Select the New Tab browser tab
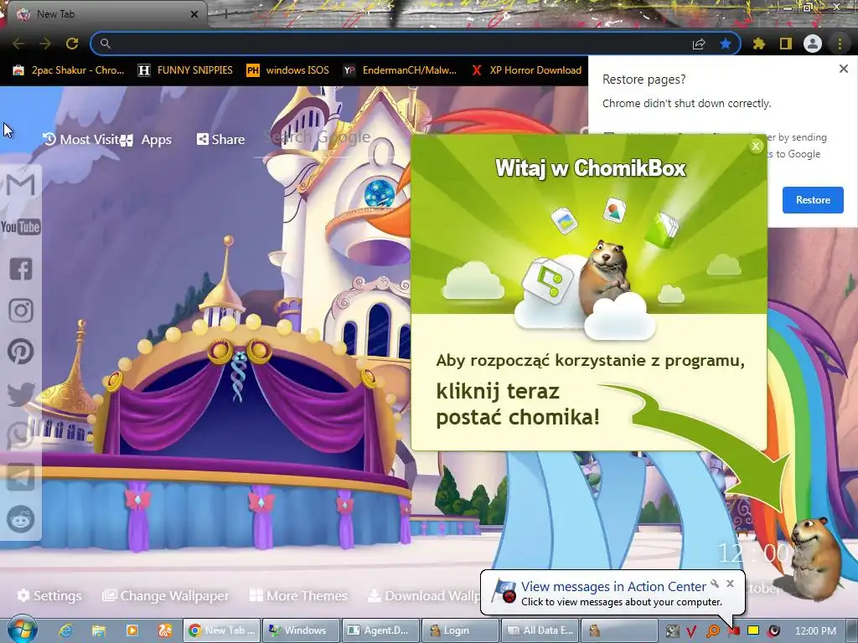Image resolution: width=858 pixels, height=643 pixels. (x=104, y=14)
